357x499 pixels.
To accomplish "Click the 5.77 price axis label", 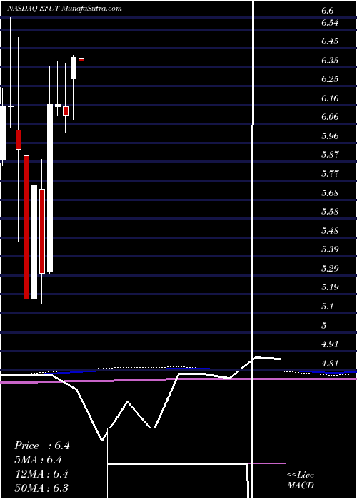I will [330, 174].
